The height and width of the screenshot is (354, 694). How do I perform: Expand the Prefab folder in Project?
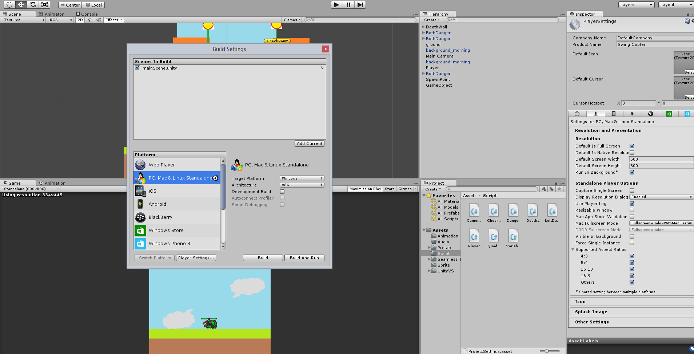coord(429,248)
